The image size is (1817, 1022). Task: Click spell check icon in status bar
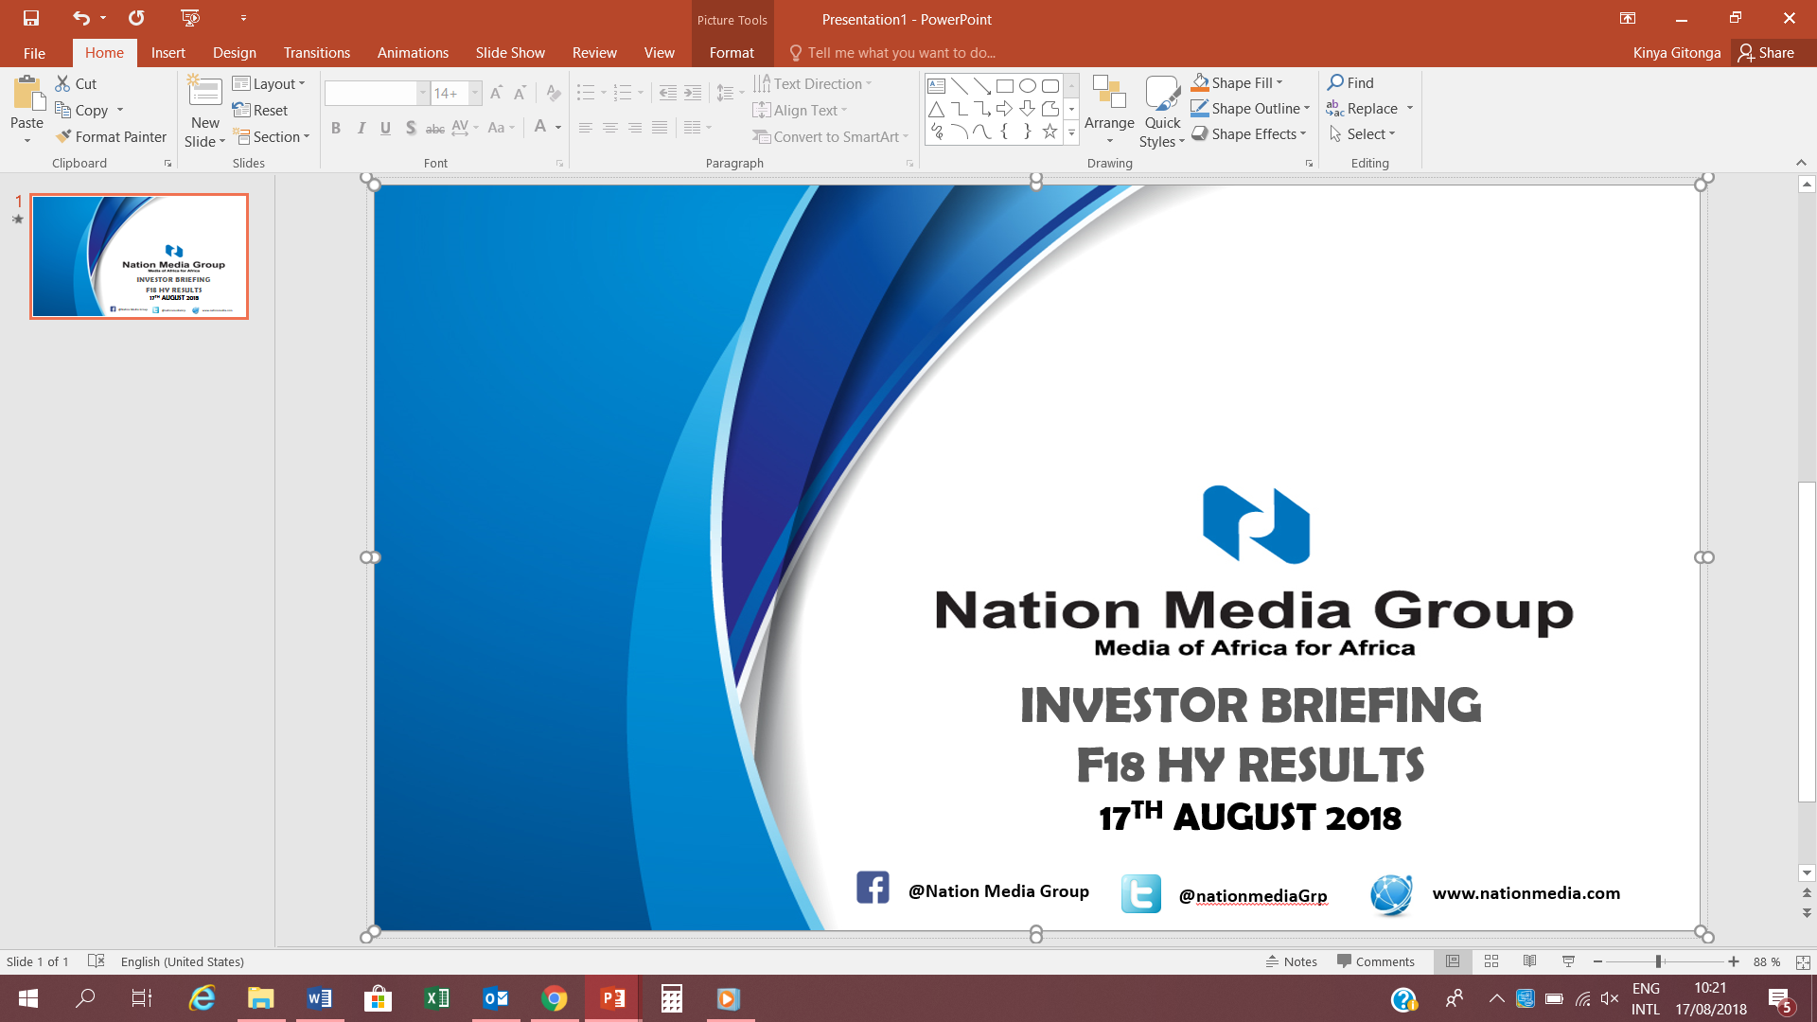pos(96,960)
